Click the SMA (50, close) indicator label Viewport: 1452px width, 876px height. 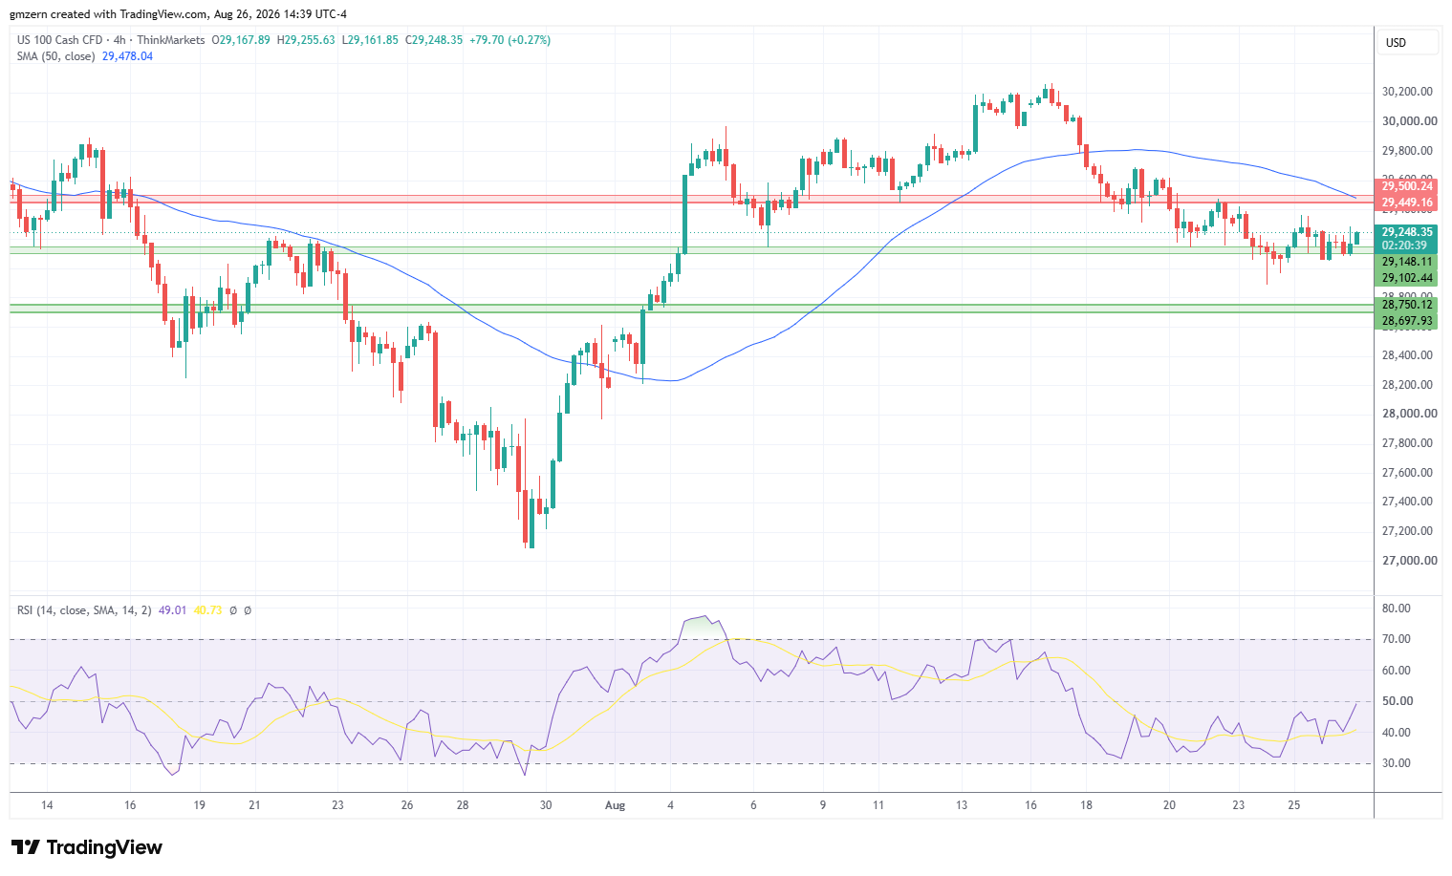click(56, 56)
